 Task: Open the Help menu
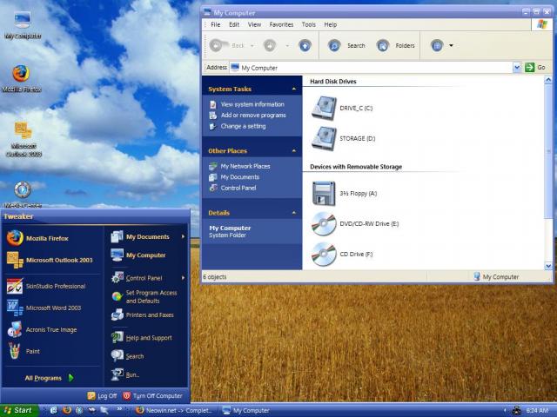click(331, 24)
